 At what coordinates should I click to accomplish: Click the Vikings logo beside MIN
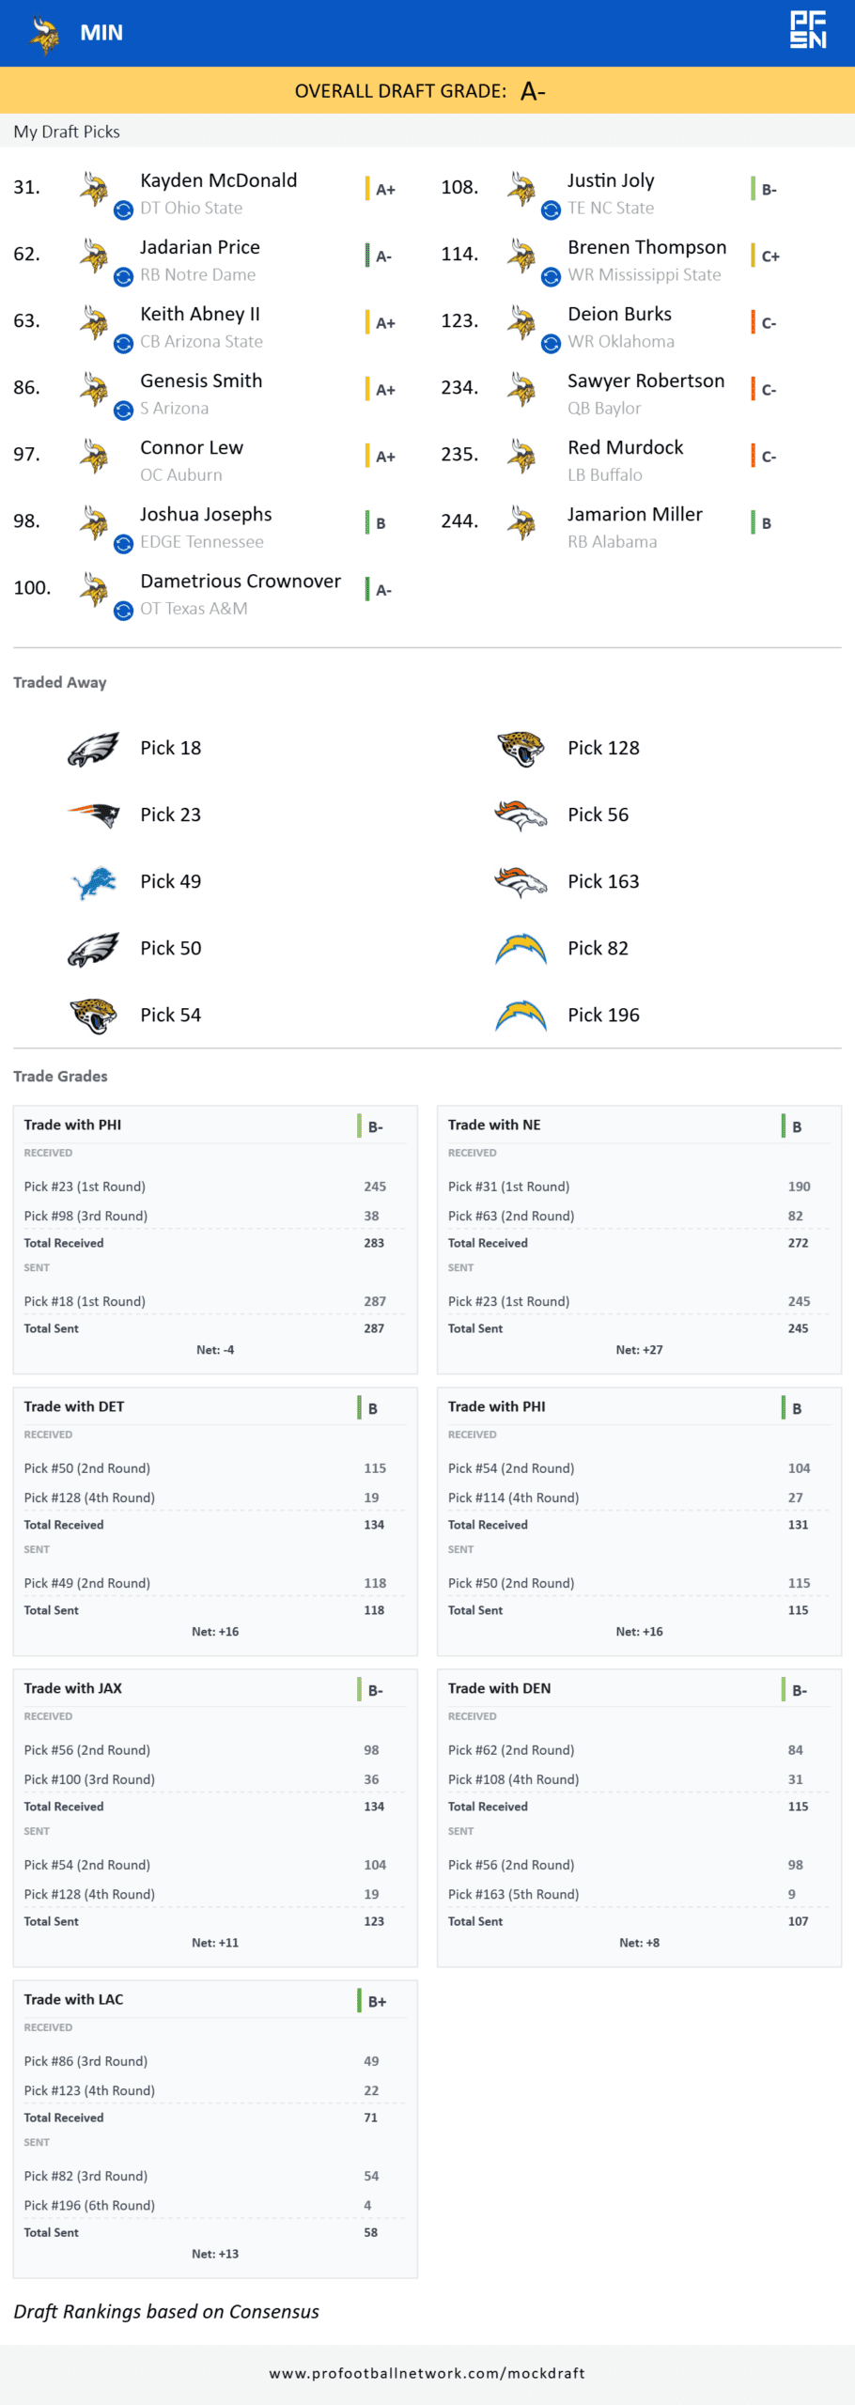pos(43,34)
